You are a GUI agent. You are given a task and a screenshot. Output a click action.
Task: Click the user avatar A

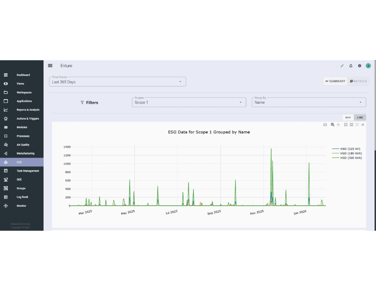click(368, 66)
